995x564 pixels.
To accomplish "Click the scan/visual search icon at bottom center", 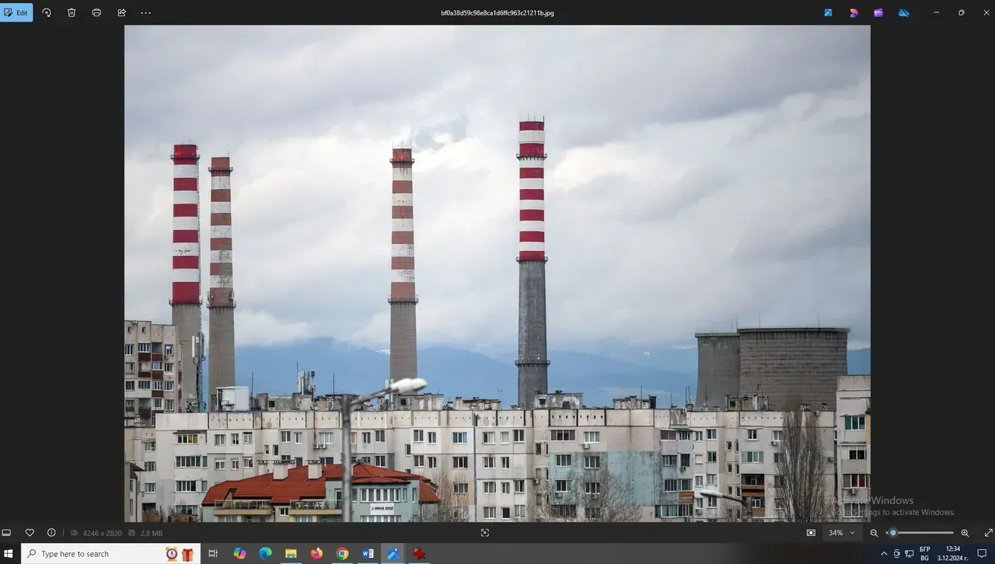I will [485, 533].
